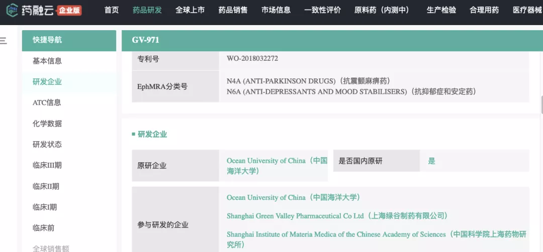The height and width of the screenshot is (252, 543).
Task: Click the 快捷导航 header
Action: pyautogui.click(x=69, y=41)
